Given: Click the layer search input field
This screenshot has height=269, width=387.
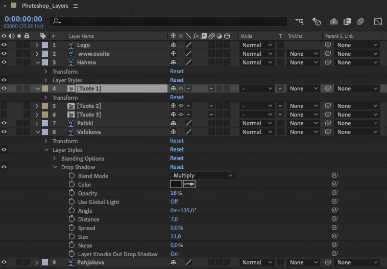Looking at the screenshot, I should [168, 21].
